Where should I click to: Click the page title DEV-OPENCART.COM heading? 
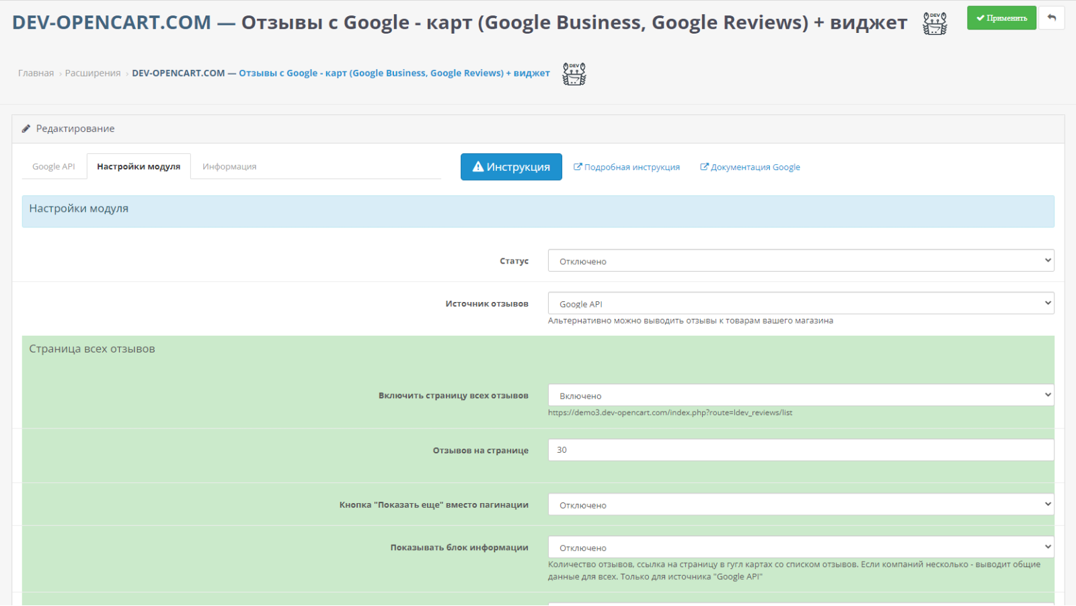pyautogui.click(x=459, y=22)
